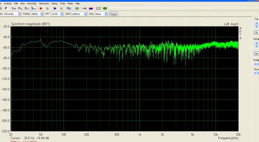This screenshot has height=142, width=259.
Task: Open the Recorder menu
Action: coord(32,4)
